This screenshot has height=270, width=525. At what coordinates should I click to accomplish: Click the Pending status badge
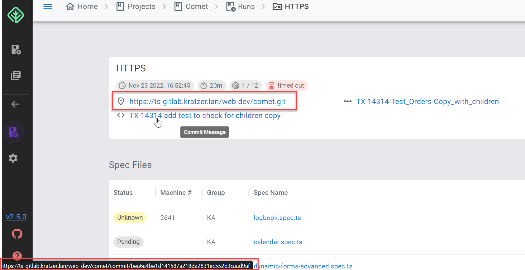128,242
